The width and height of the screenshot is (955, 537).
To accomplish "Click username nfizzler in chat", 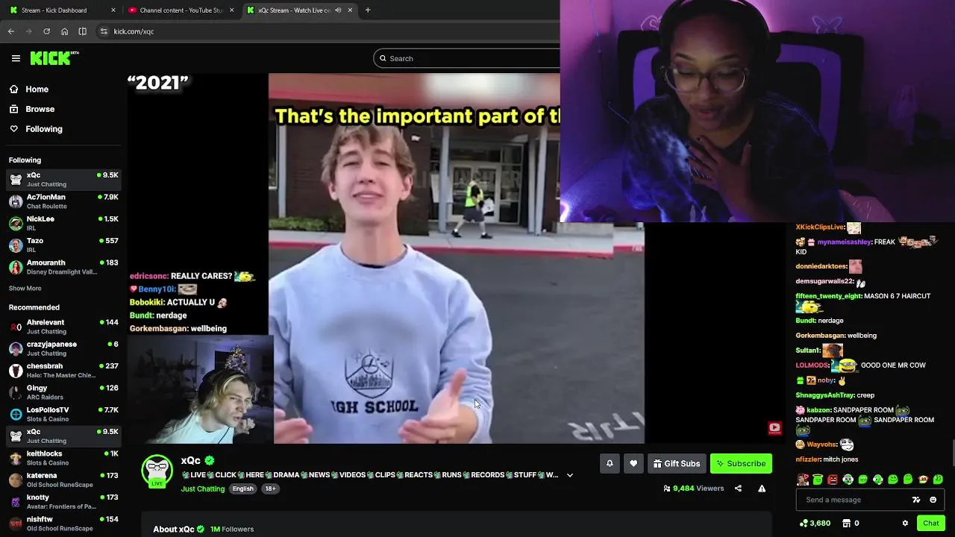I will 808,459.
